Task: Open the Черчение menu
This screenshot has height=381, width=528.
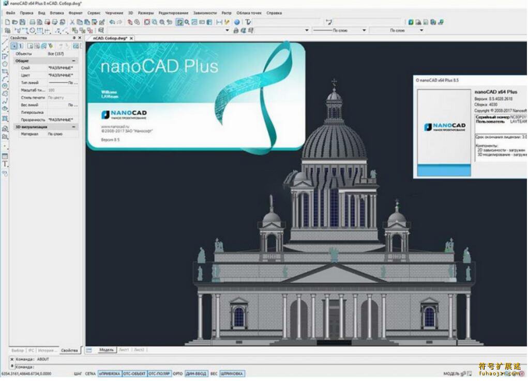Action: (x=114, y=13)
